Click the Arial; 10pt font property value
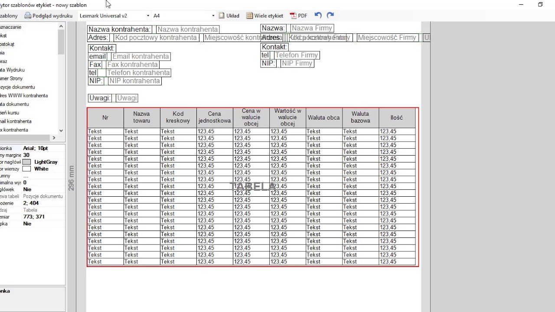Viewport: 555px width, 312px height. 43,148
